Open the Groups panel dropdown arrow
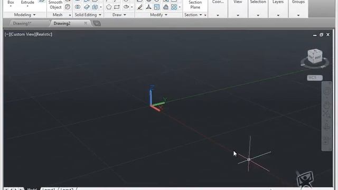Viewport: 338px width, 190px height. (298, 15)
